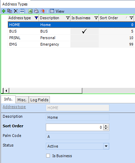
Task: Click the grid layout toolbar icon
Action: [x=22, y=11]
